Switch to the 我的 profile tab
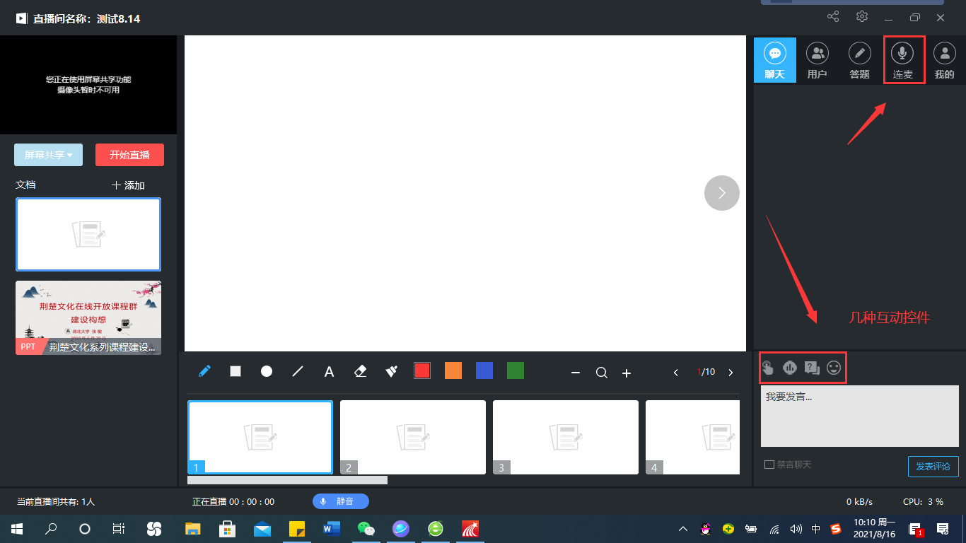 pos(945,61)
